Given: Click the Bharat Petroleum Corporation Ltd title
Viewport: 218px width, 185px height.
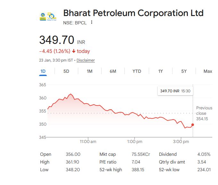Looking at the screenshot, I should coord(133,13).
